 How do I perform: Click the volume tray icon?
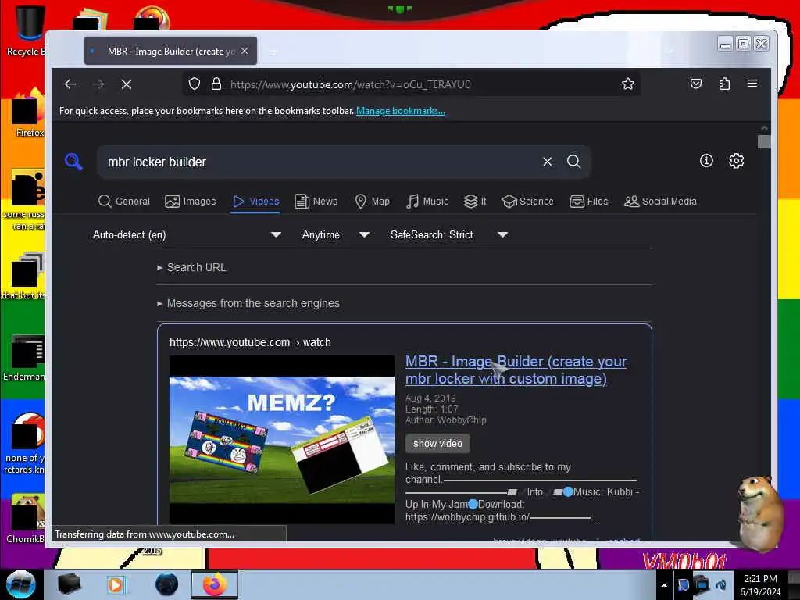(721, 584)
